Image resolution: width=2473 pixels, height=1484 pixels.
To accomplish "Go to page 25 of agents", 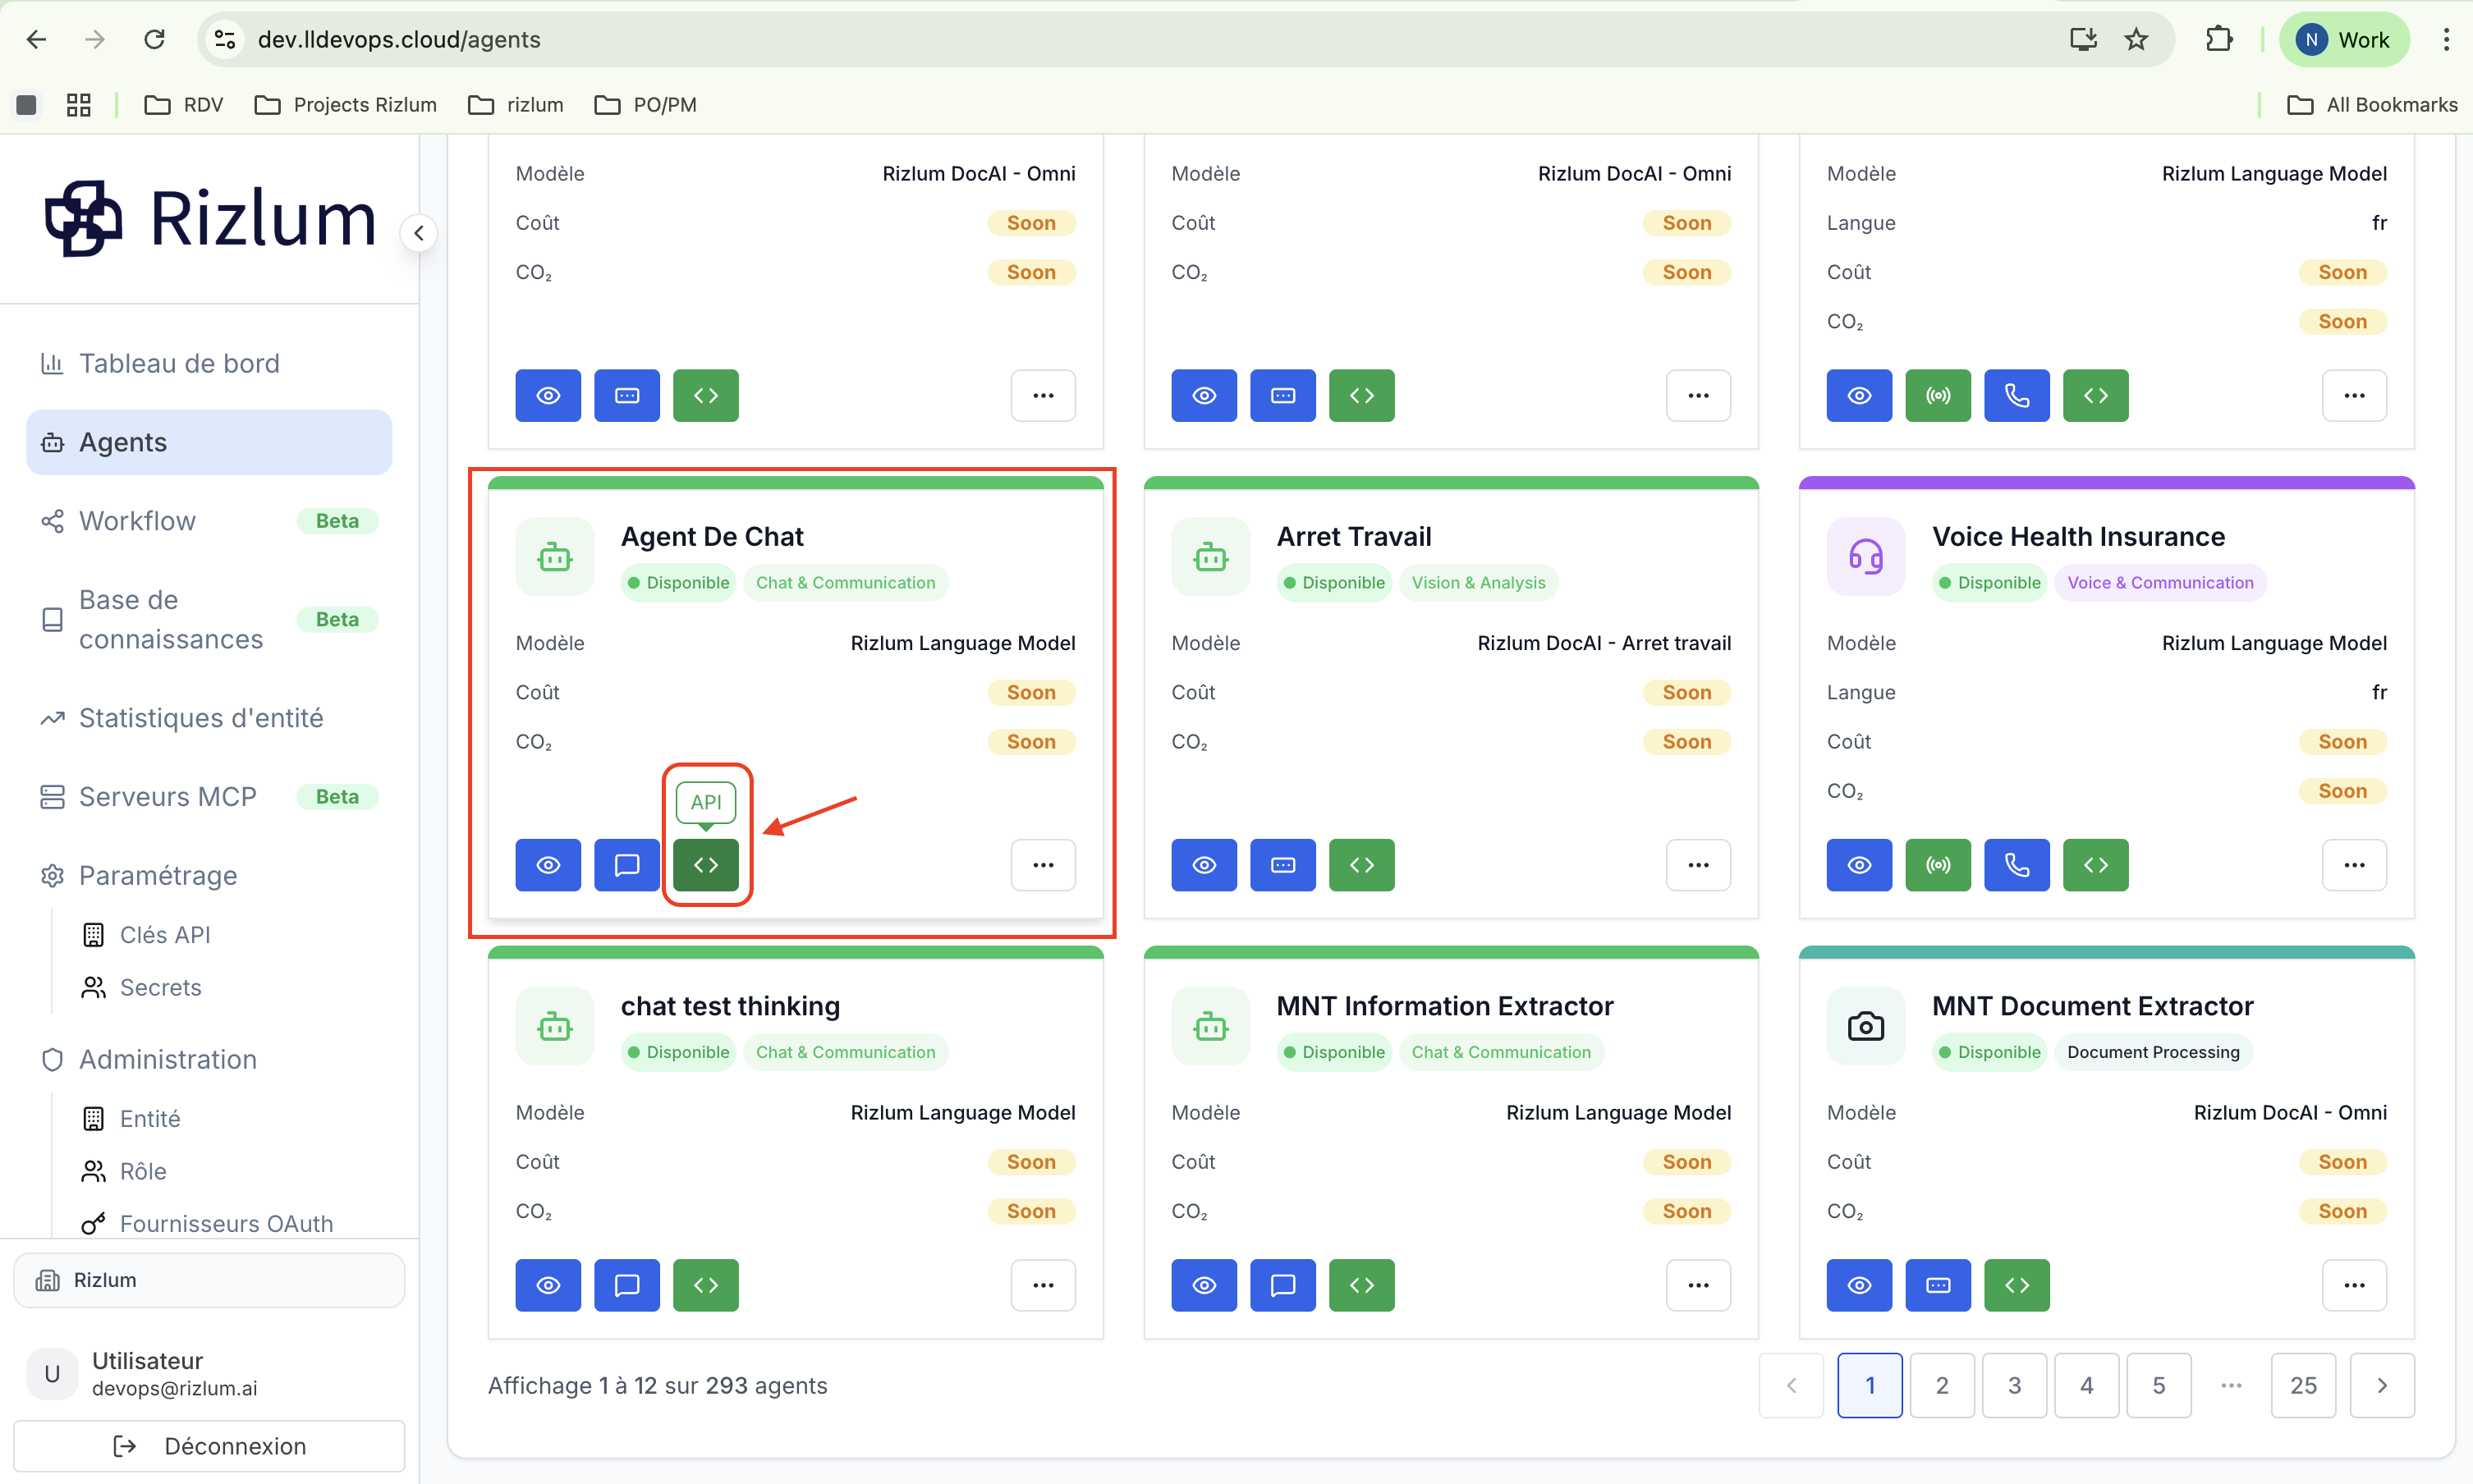I will 2303,1385.
